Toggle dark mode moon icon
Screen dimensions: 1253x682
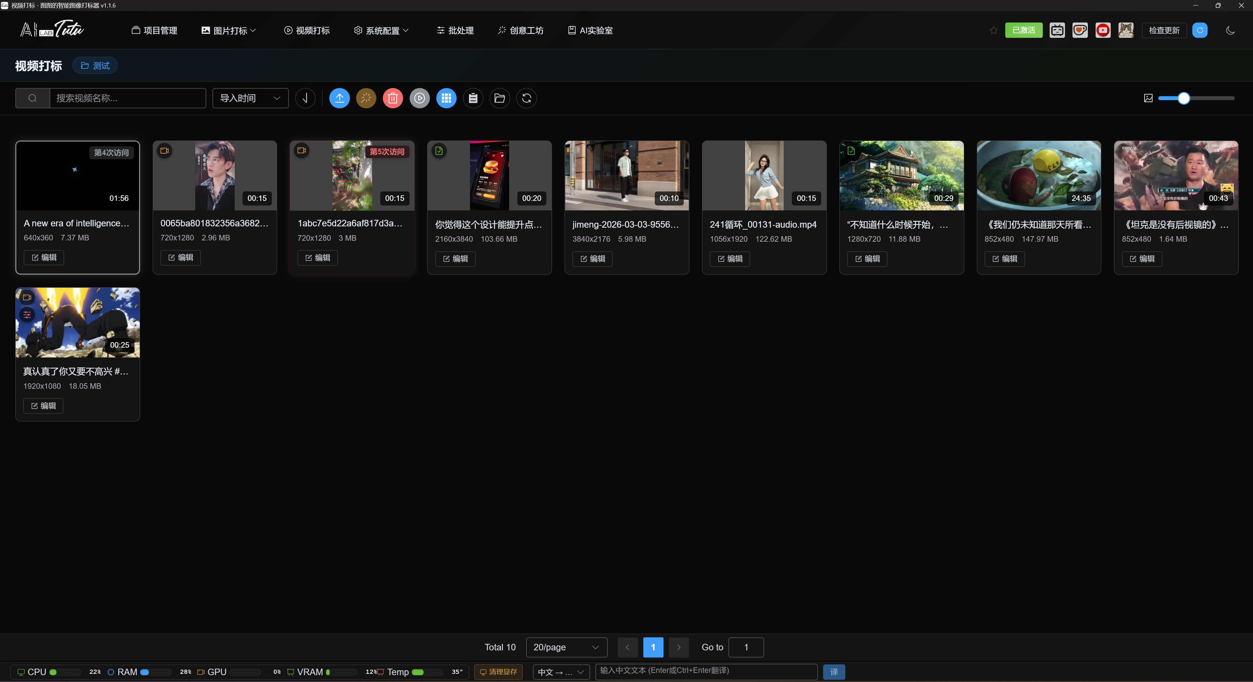click(1230, 30)
